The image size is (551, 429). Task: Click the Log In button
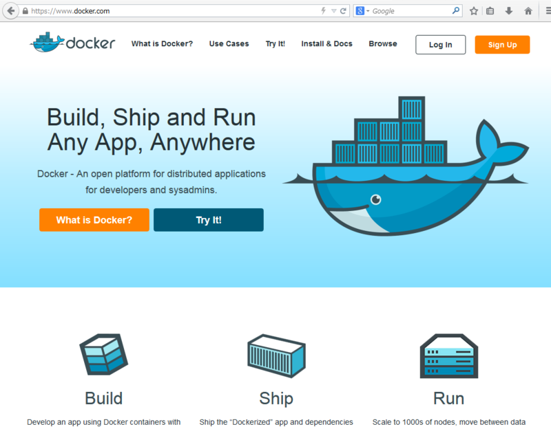click(441, 45)
